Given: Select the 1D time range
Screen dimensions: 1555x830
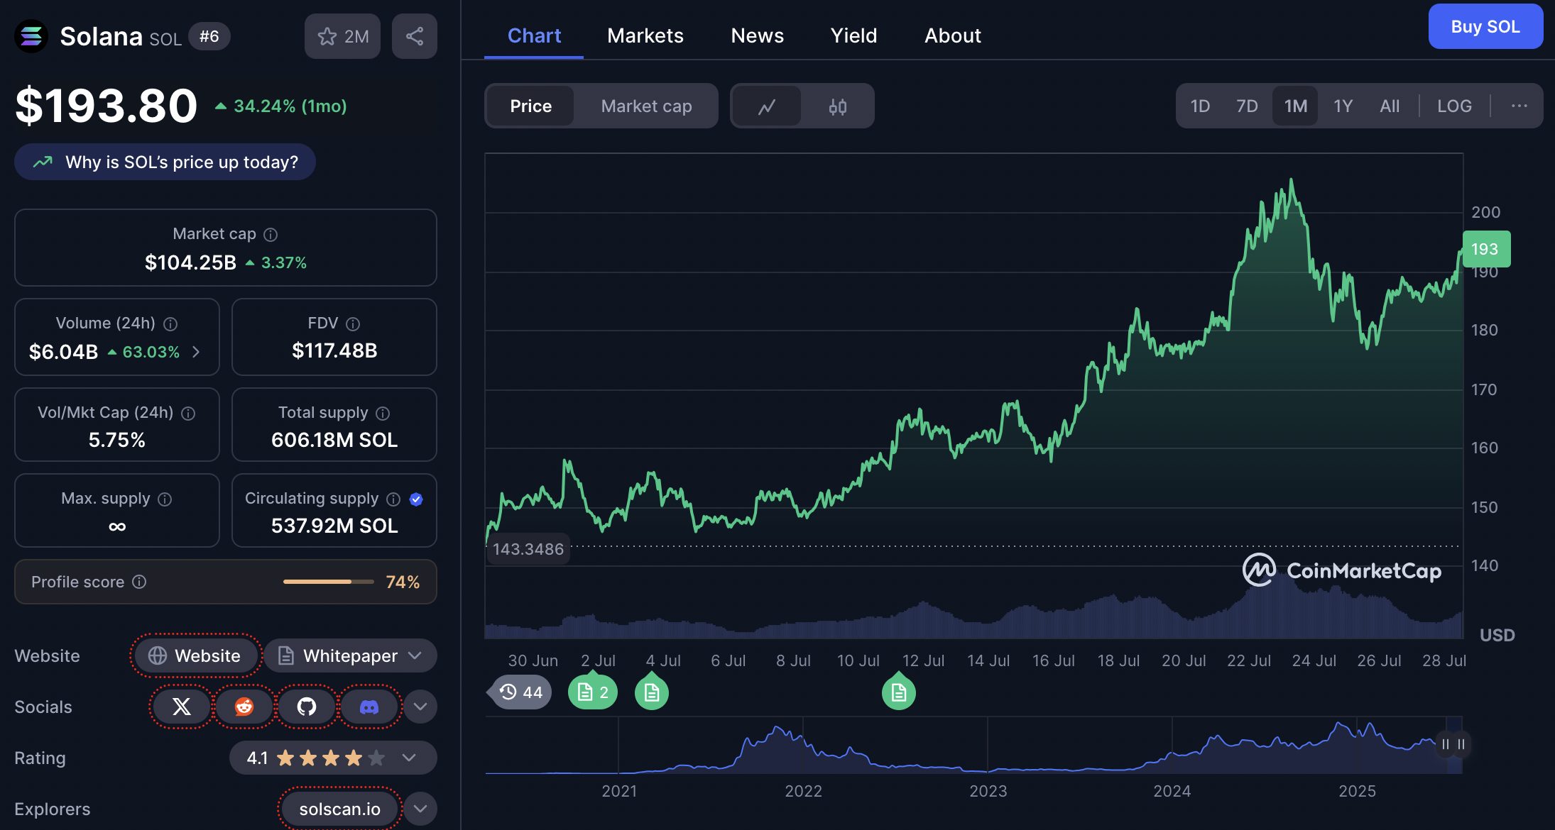Looking at the screenshot, I should (x=1200, y=106).
